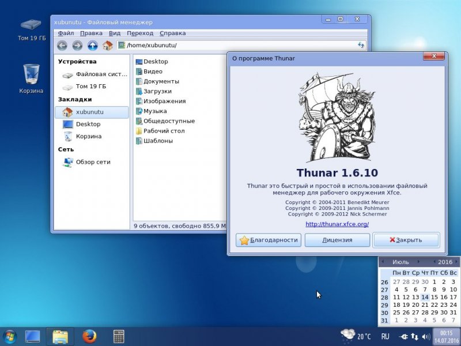
Task: Open the Музыка folder in the file list
Action: [151, 111]
